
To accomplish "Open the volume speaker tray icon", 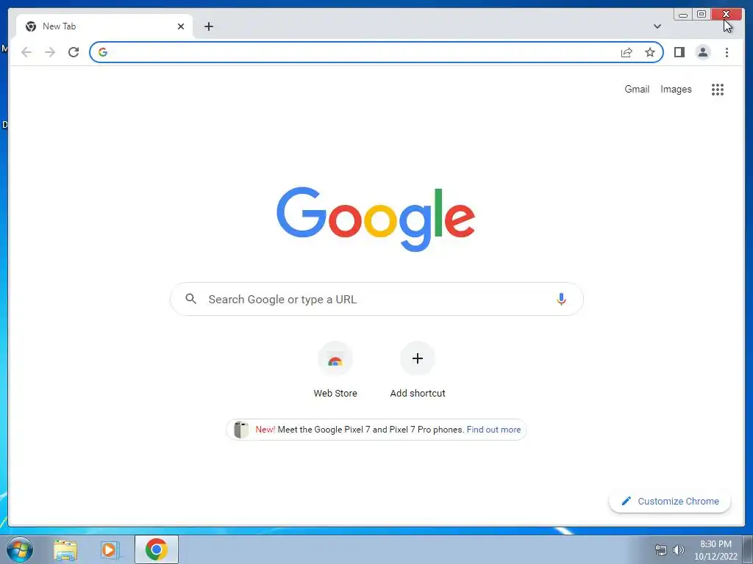I will tap(678, 550).
